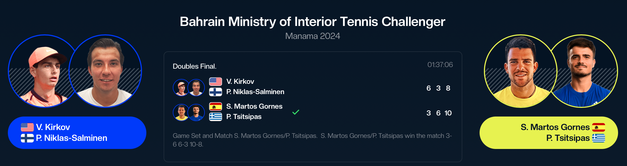Click the small Kirkov/Niklas-Salminen avatar pair
This screenshot has height=166, width=627.
[x=189, y=88]
